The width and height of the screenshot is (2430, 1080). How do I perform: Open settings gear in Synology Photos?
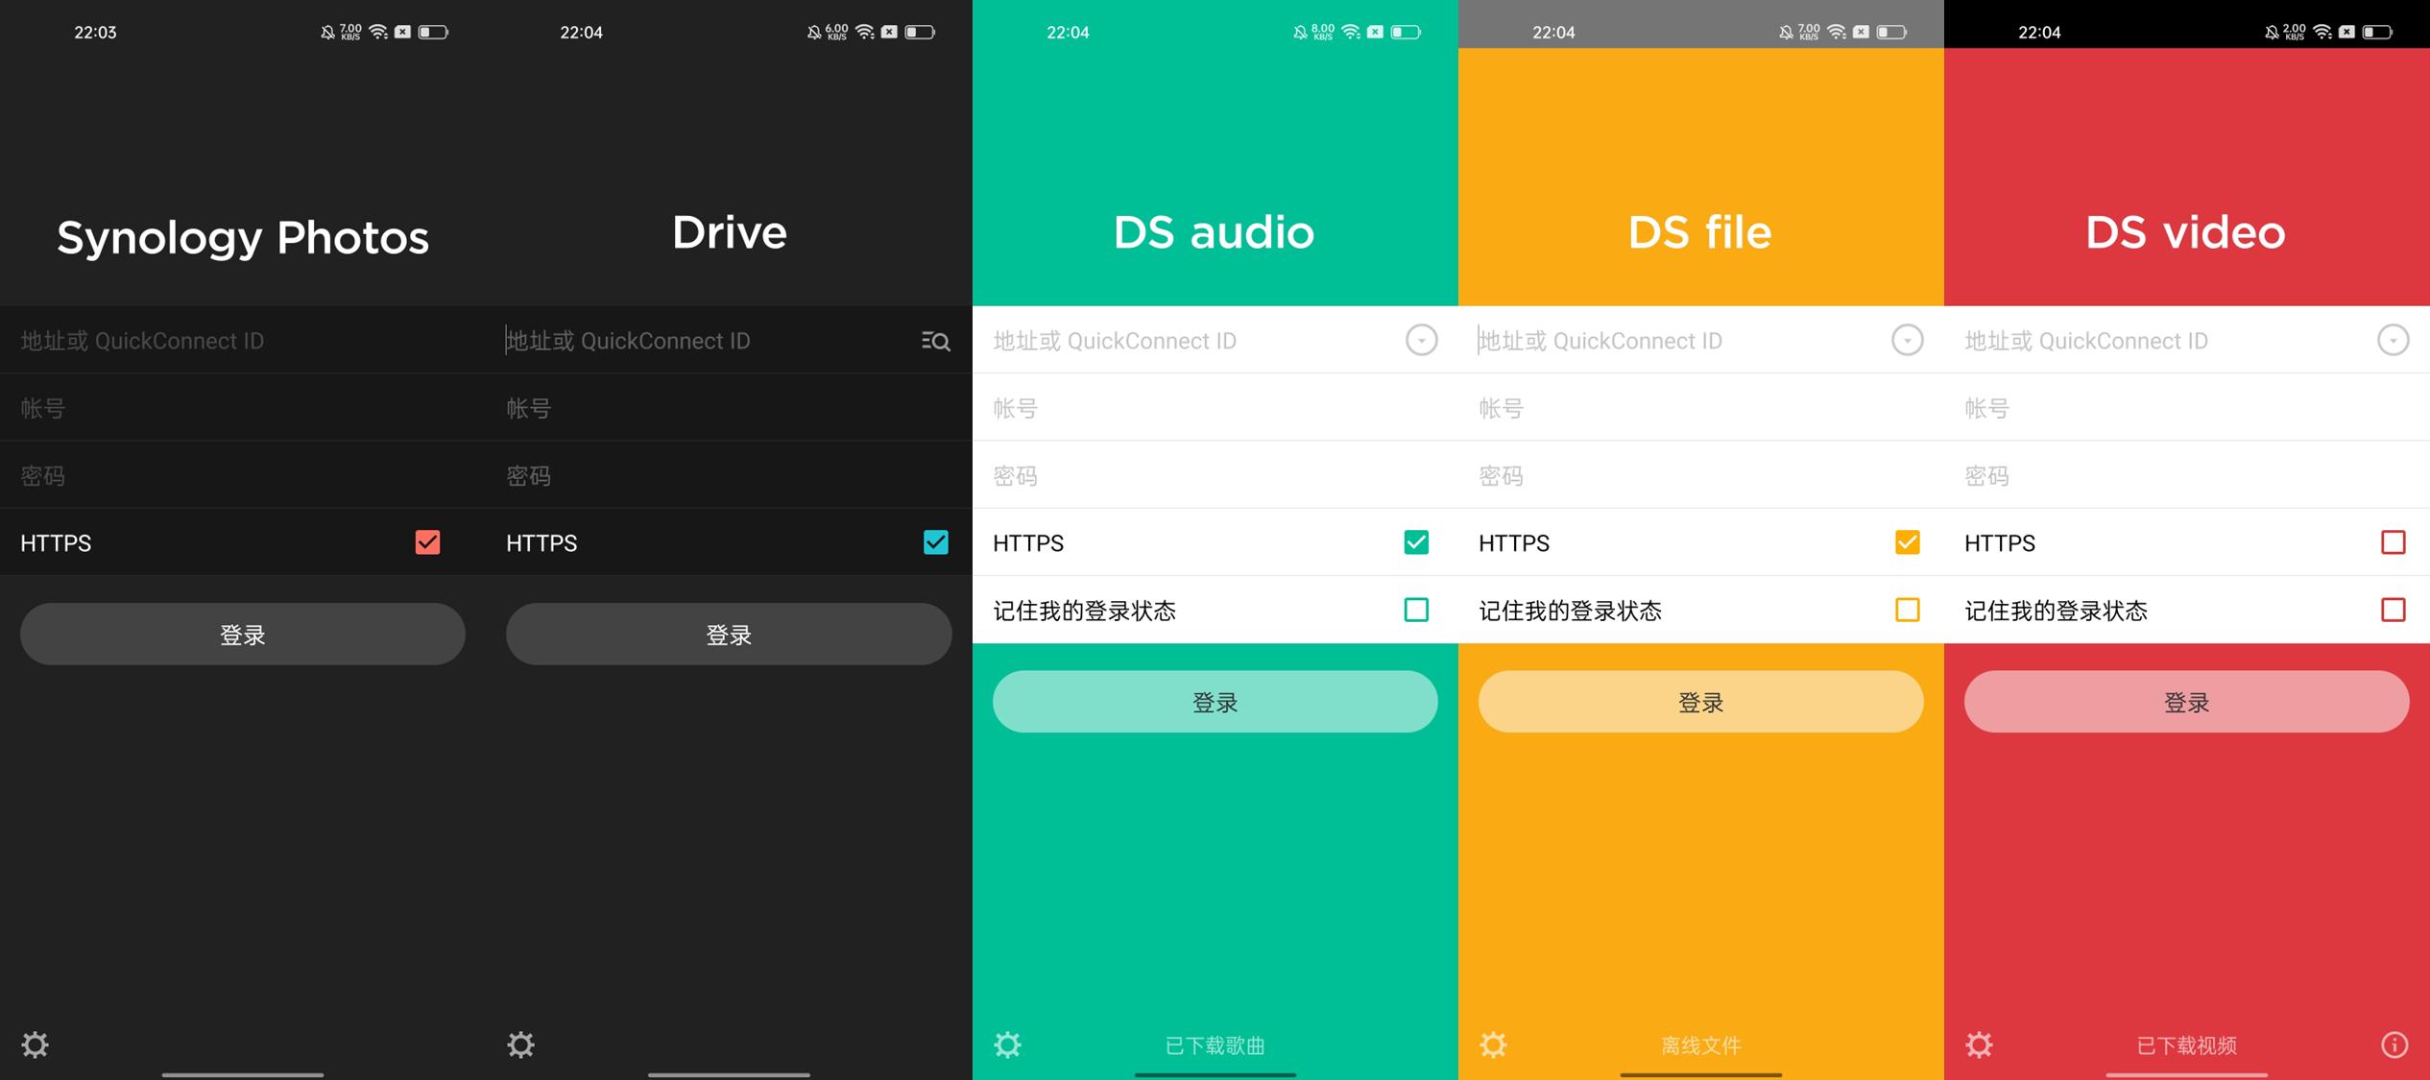36,1045
